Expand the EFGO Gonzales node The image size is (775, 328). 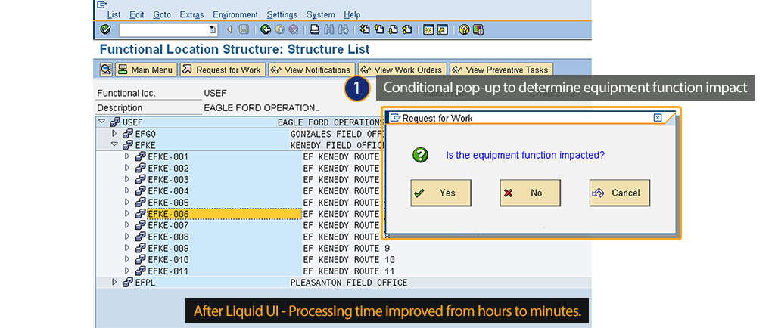point(115,133)
